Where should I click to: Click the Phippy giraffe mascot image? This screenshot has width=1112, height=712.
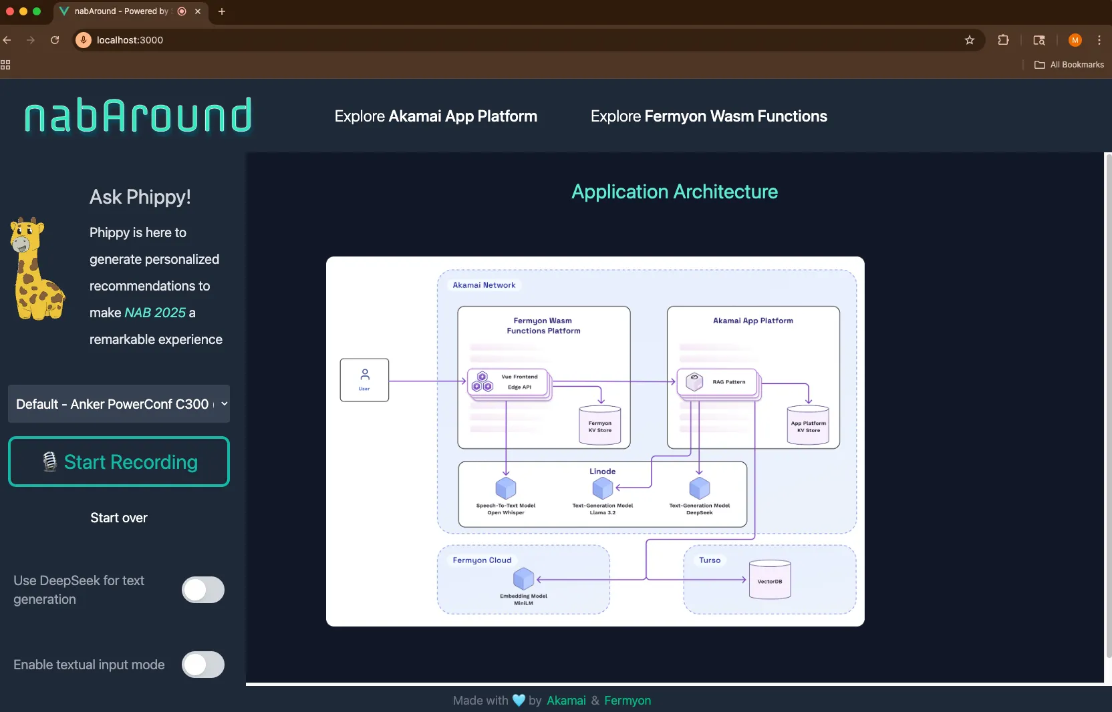tap(36, 269)
